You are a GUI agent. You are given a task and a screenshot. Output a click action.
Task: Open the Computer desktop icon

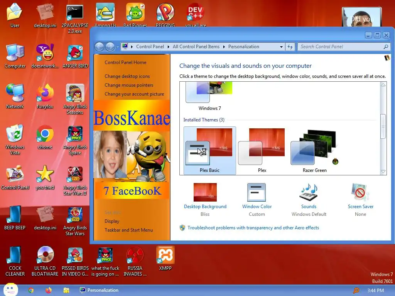(x=15, y=56)
